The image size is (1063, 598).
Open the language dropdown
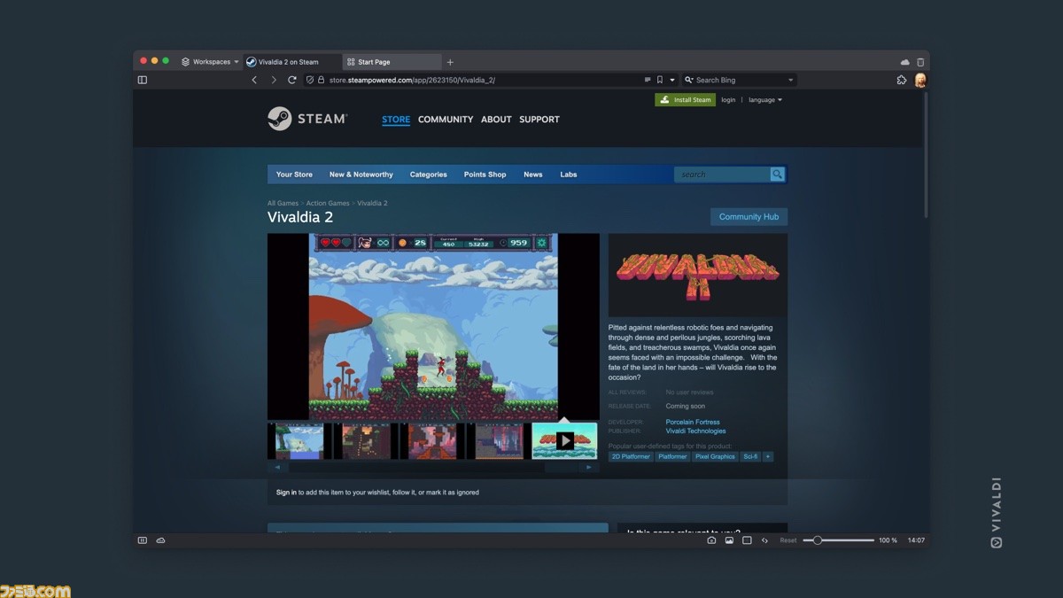pos(765,100)
